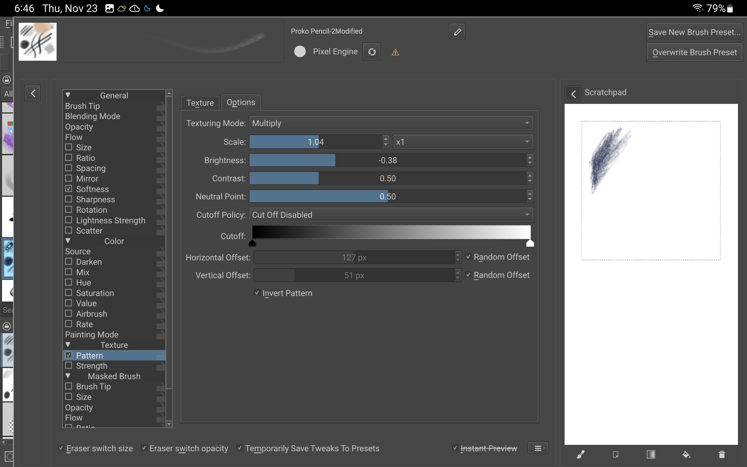747x467 pixels.
Task: Collapse the Scratchpad panel with the arrow
Action: pyautogui.click(x=573, y=94)
